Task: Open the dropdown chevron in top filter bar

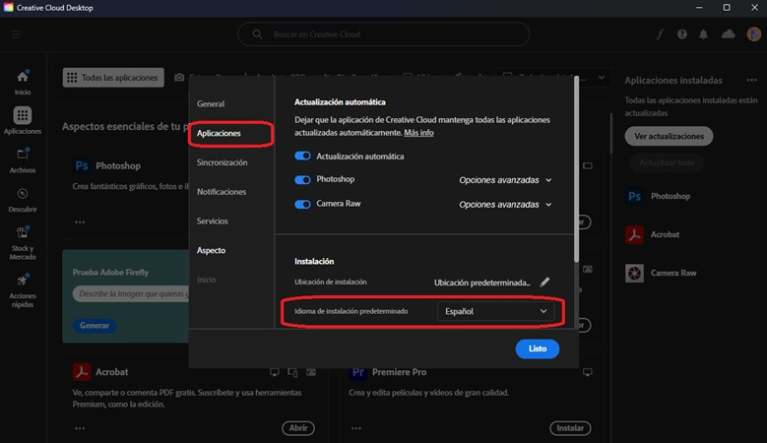Action: coord(602,77)
